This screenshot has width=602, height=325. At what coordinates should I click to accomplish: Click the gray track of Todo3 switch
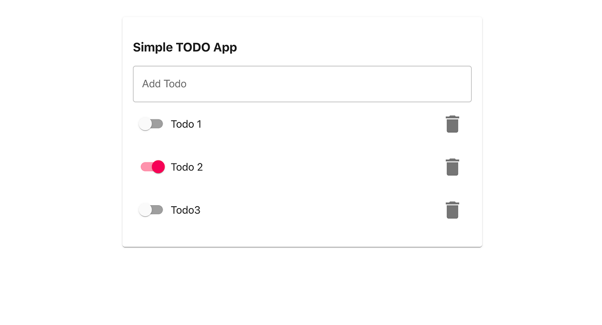(x=158, y=210)
